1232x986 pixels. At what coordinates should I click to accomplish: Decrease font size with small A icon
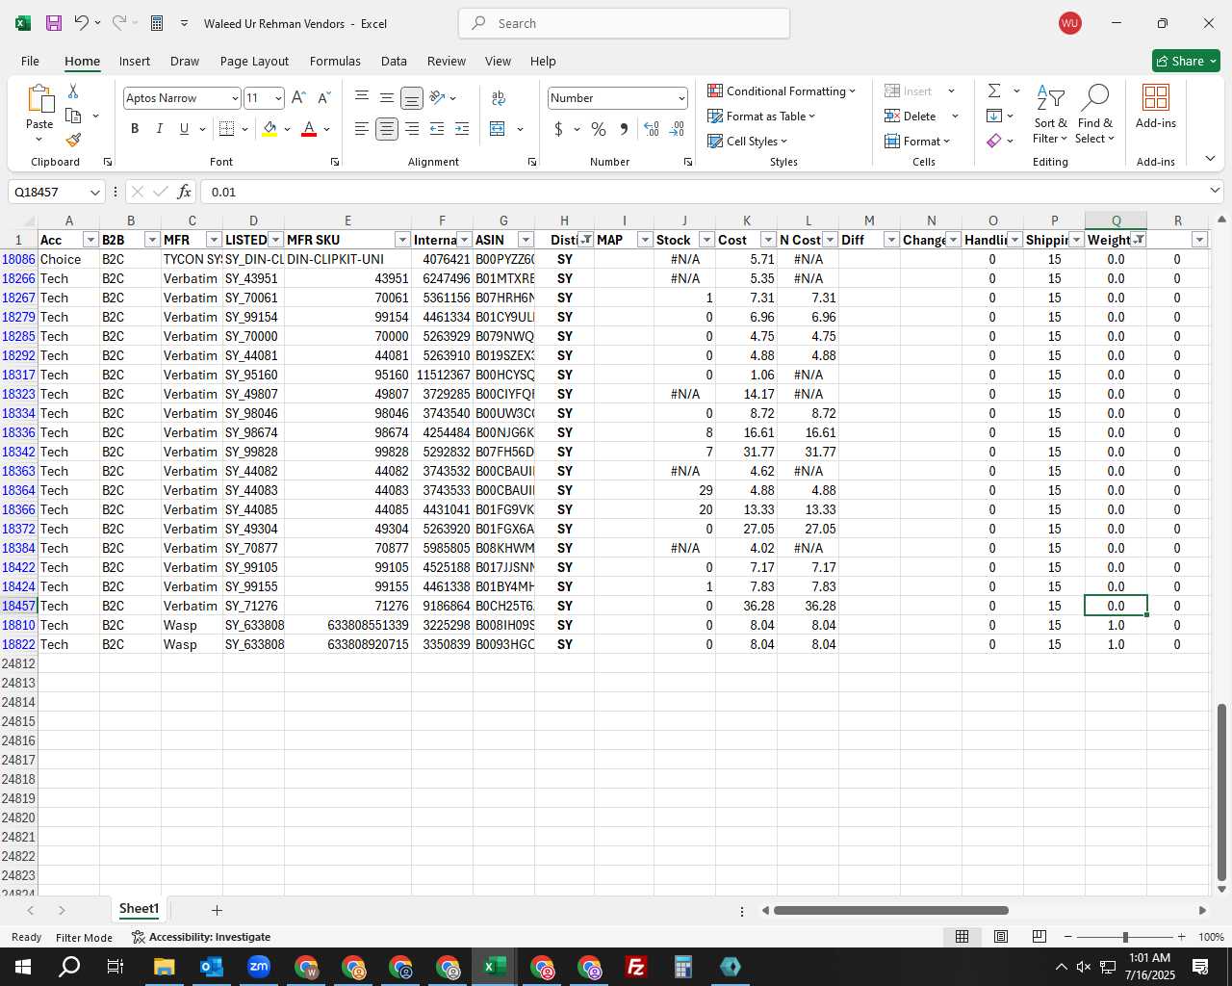[x=323, y=97]
